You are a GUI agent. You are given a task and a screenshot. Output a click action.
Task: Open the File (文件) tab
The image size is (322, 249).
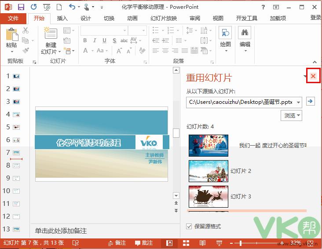point(13,18)
